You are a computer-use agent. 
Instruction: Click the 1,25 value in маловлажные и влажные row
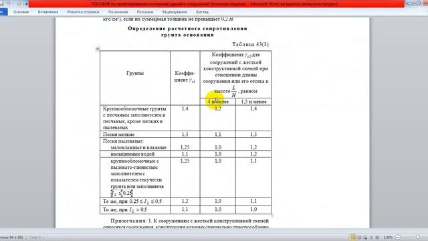(x=185, y=147)
